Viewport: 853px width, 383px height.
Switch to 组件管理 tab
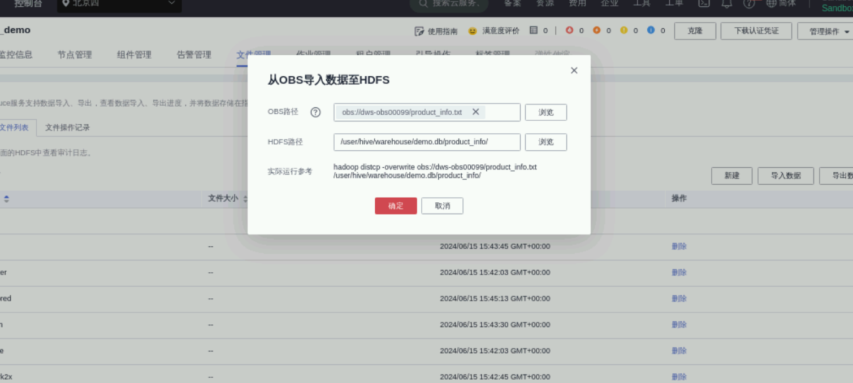coord(134,55)
